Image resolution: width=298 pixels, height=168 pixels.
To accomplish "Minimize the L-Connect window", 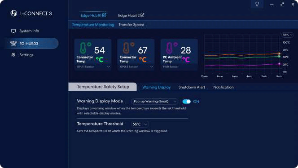I will point(272,4).
